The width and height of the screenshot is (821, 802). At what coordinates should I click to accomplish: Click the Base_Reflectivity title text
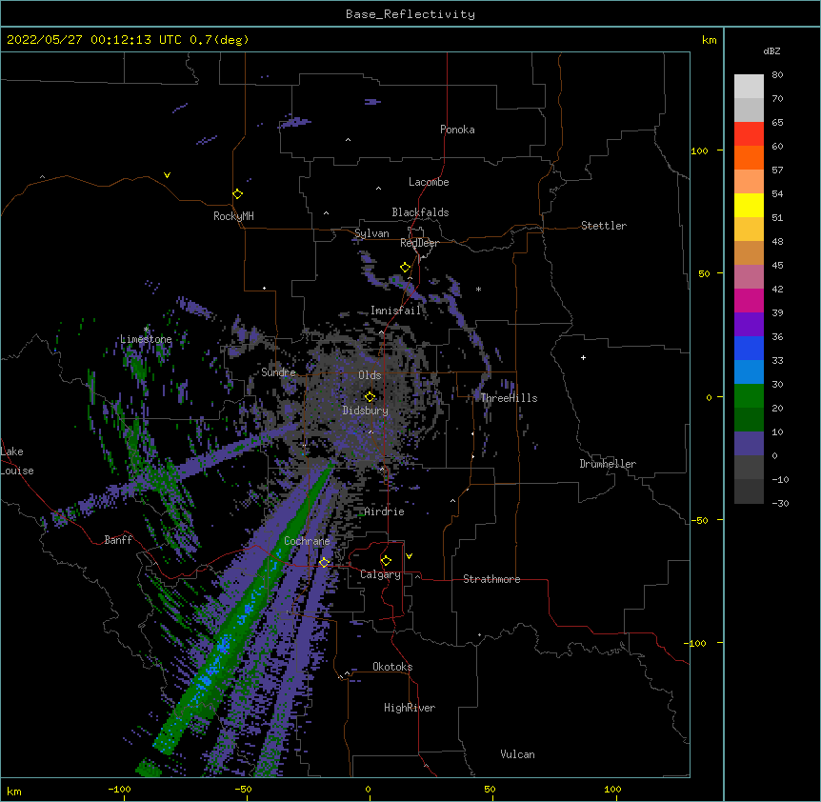(x=410, y=14)
